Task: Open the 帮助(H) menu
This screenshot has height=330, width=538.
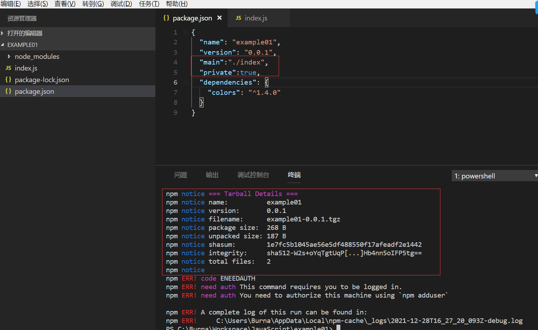Action: 177,4
